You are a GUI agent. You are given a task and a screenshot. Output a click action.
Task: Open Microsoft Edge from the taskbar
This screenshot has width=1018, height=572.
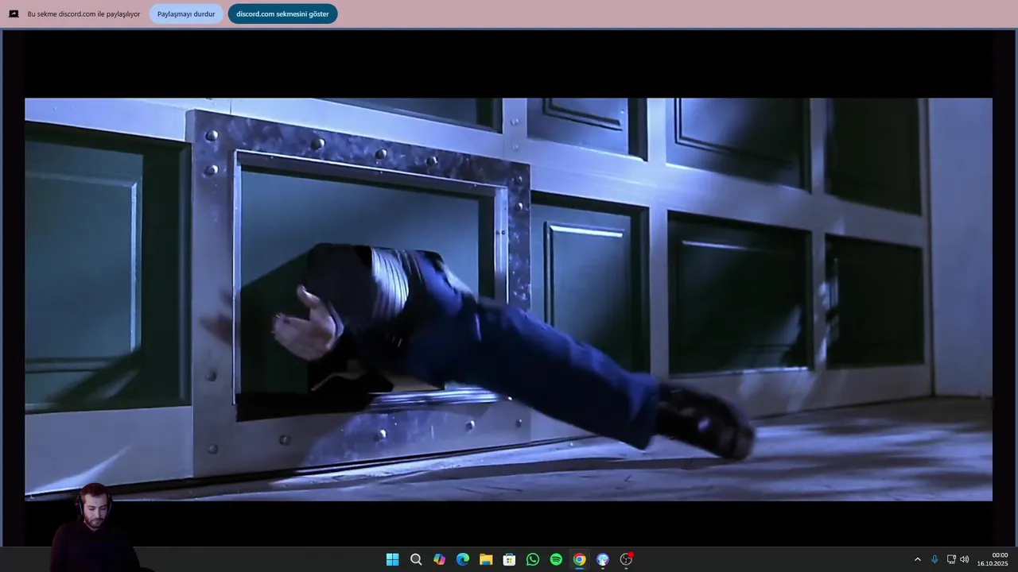pos(463,559)
